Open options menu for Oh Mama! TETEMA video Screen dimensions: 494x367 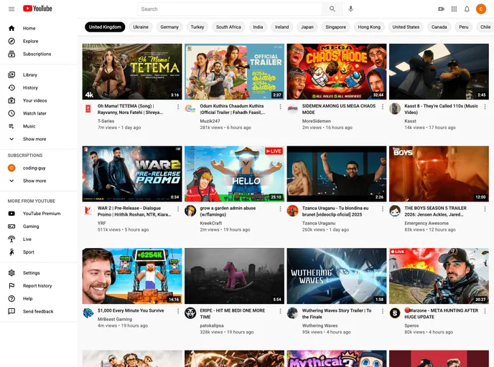point(178,107)
